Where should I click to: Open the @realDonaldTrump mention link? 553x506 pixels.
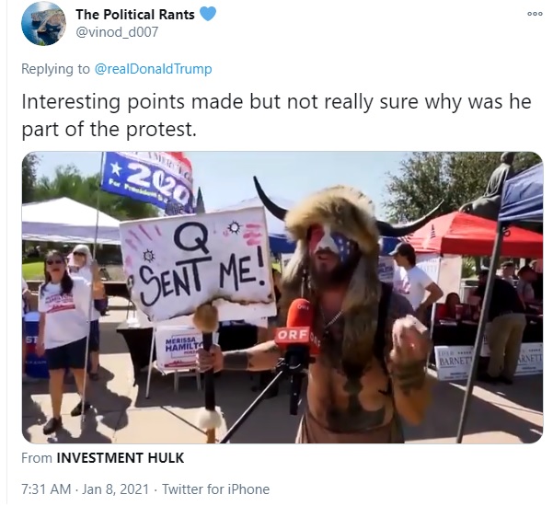tap(153, 68)
